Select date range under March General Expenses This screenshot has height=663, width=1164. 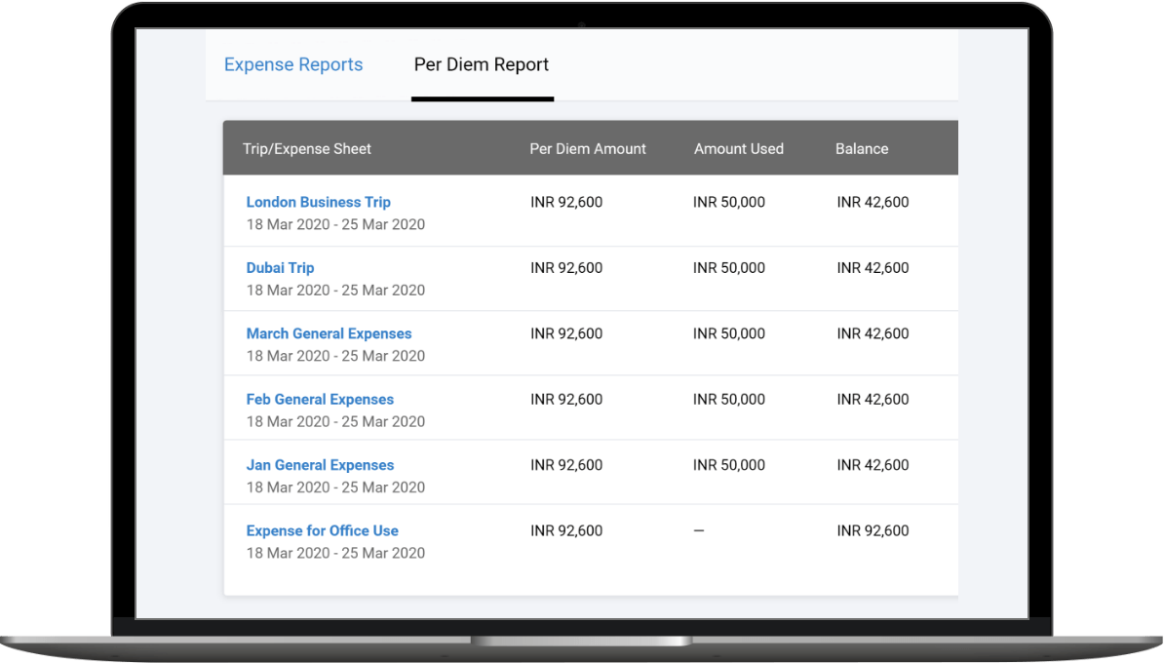(335, 356)
